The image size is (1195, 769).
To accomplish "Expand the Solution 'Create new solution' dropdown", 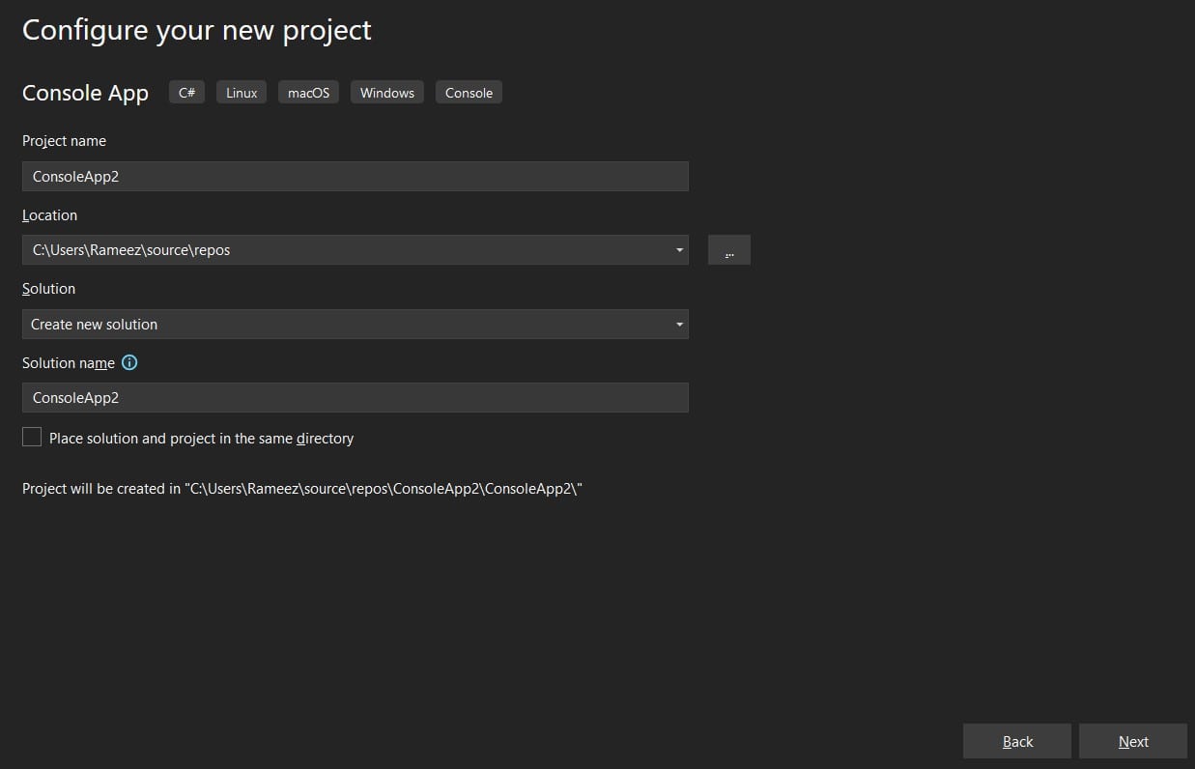I will (356, 325).
